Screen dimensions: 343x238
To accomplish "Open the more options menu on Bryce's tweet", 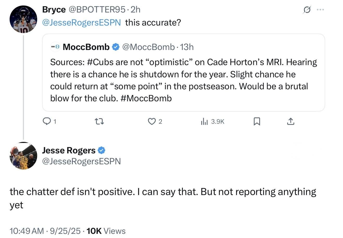I will click(x=320, y=9).
